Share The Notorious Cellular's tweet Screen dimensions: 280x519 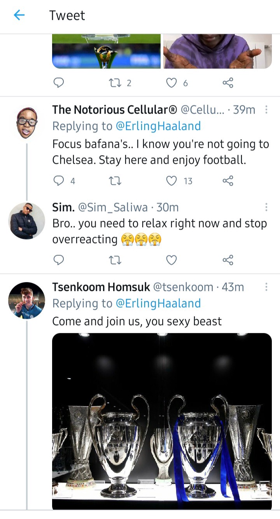coord(228,181)
